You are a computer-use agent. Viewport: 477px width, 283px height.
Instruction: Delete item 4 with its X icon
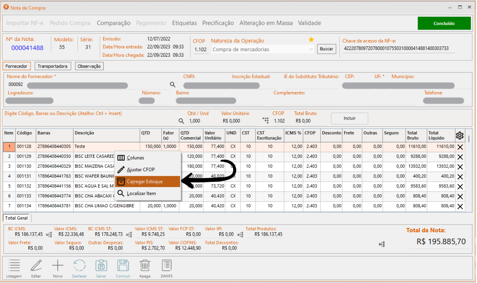click(x=460, y=177)
